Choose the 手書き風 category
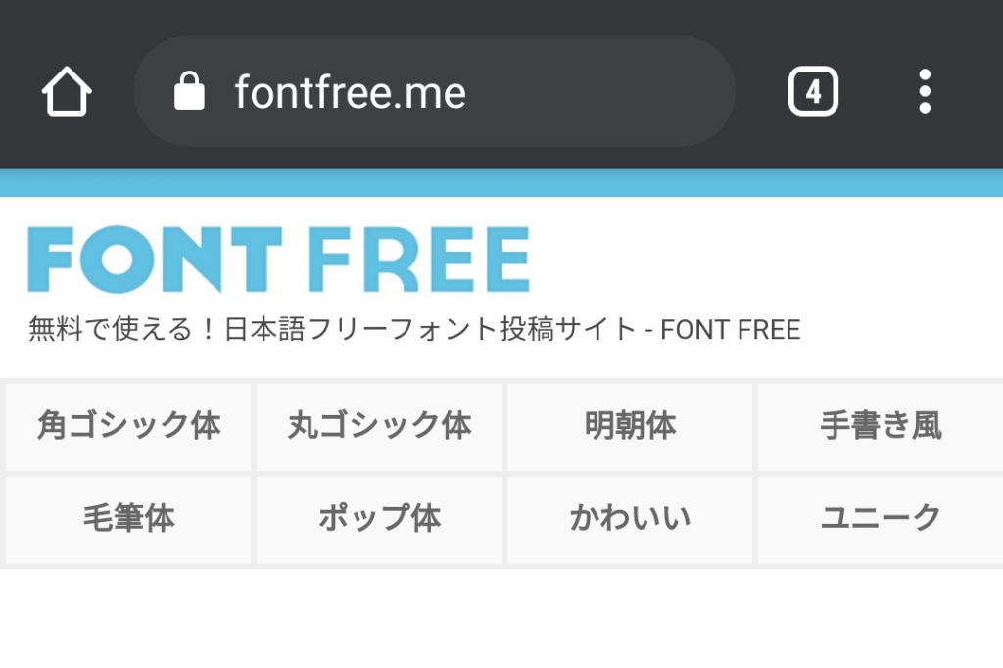1003x668 pixels. click(880, 426)
